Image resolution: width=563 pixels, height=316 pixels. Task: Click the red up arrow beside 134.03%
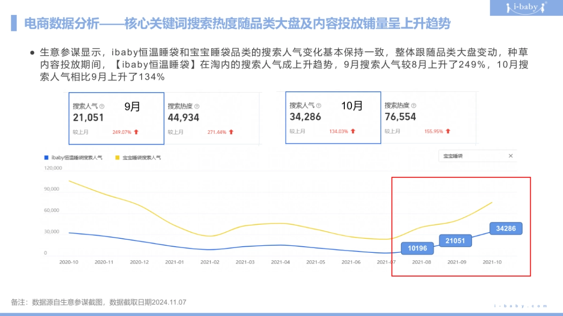click(x=353, y=131)
